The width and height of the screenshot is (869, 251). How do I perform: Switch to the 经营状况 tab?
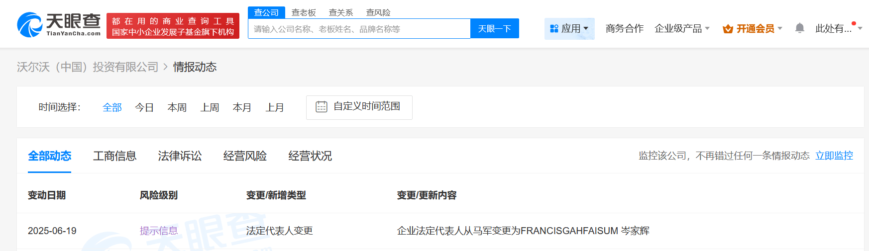point(310,156)
